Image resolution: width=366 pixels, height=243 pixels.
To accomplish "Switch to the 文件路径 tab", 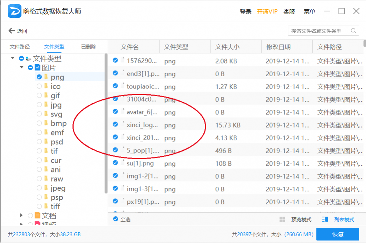I will pos(20,47).
